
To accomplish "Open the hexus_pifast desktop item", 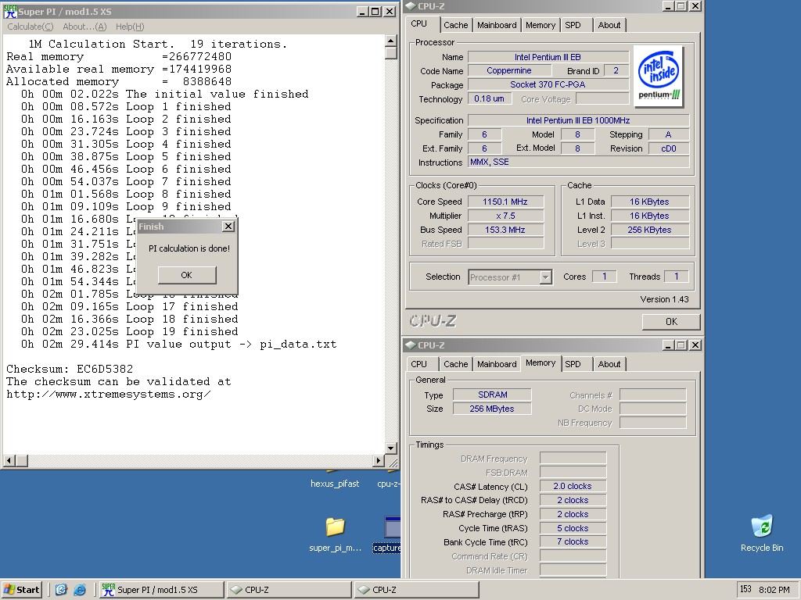I will point(335,483).
